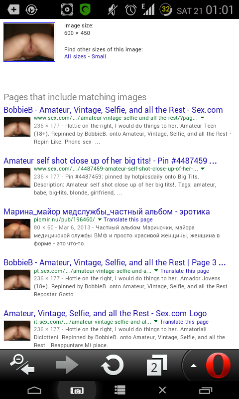Open recent apps from the navigation bar

click(x=206, y=390)
